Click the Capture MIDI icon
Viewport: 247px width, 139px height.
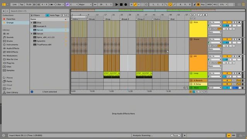pos(142,5)
